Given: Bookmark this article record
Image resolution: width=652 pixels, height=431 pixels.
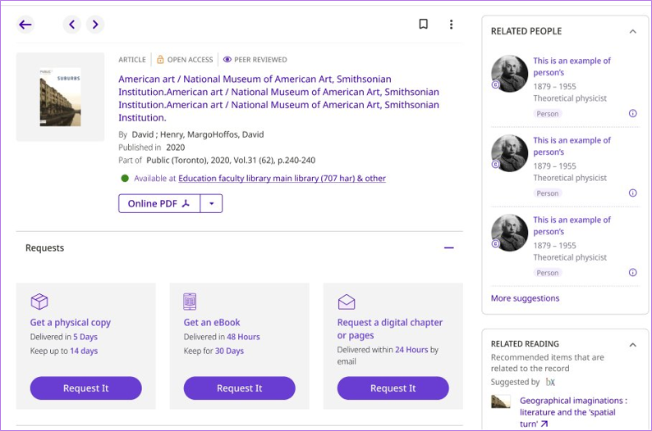Looking at the screenshot, I should pos(424,25).
